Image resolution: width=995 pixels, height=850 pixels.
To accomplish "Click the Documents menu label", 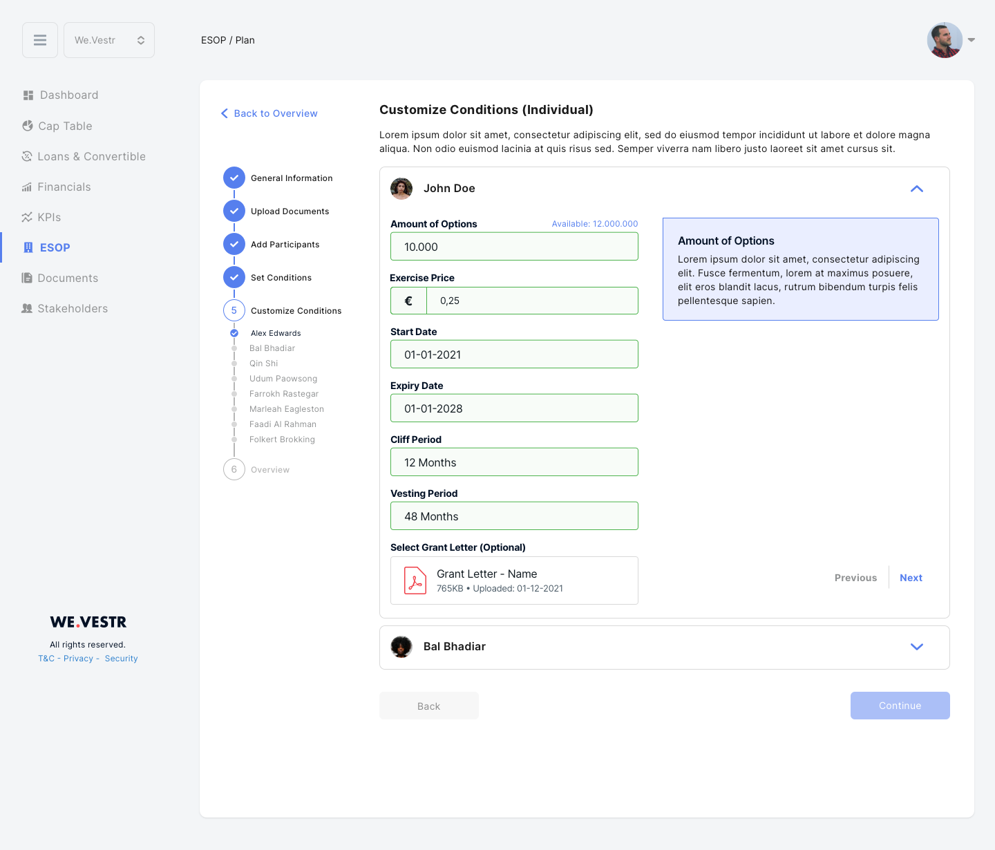I will pyautogui.click(x=68, y=278).
